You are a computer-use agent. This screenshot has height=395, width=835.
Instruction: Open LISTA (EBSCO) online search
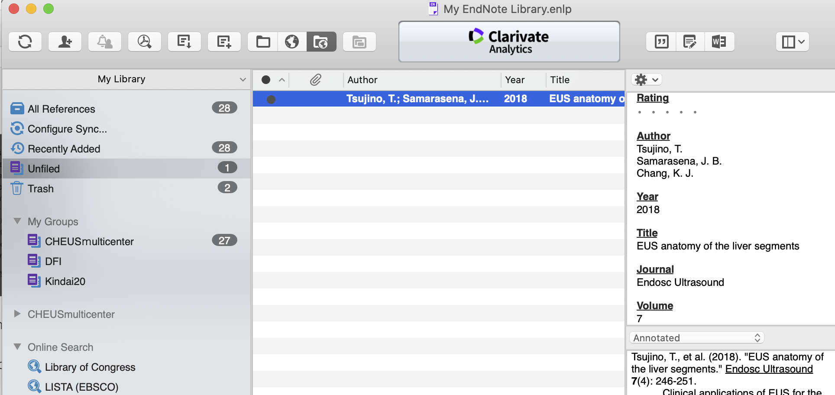click(x=126, y=387)
